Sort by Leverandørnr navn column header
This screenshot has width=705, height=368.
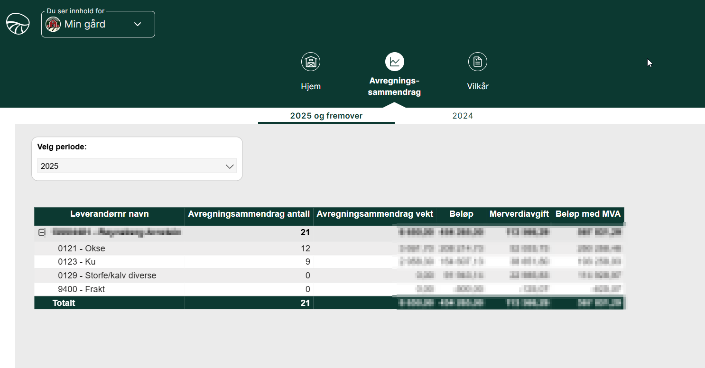109,214
